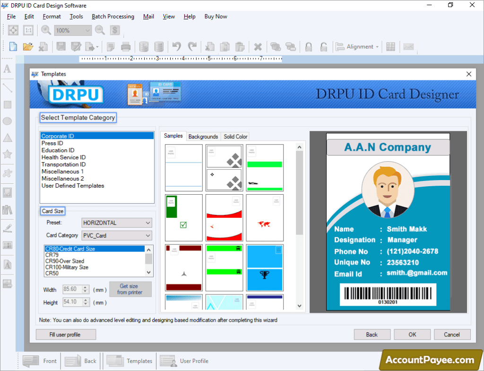
Task: Click the Get size from printer button
Action: [130, 289]
